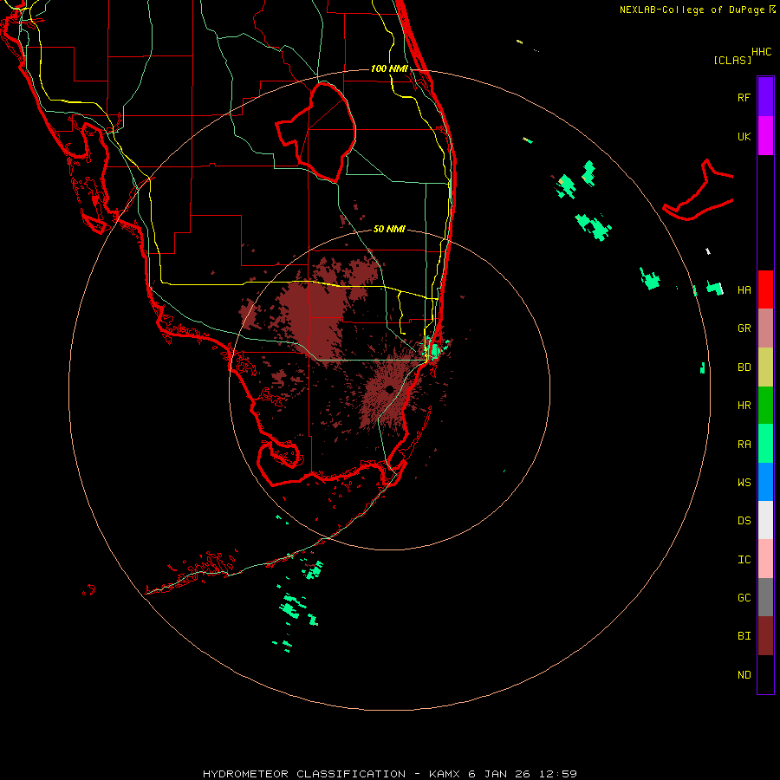Click the '12:59' timestamp in caption
This screenshot has width=780, height=780.
pos(558,774)
